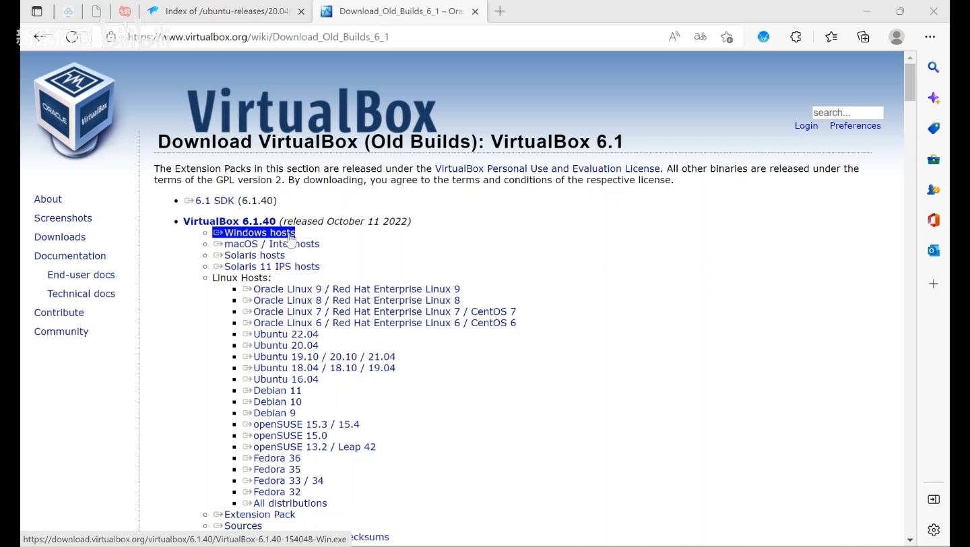The height and width of the screenshot is (547, 970).
Task: Close the Download_Old_Builds_6_1 tab
Action: (477, 11)
